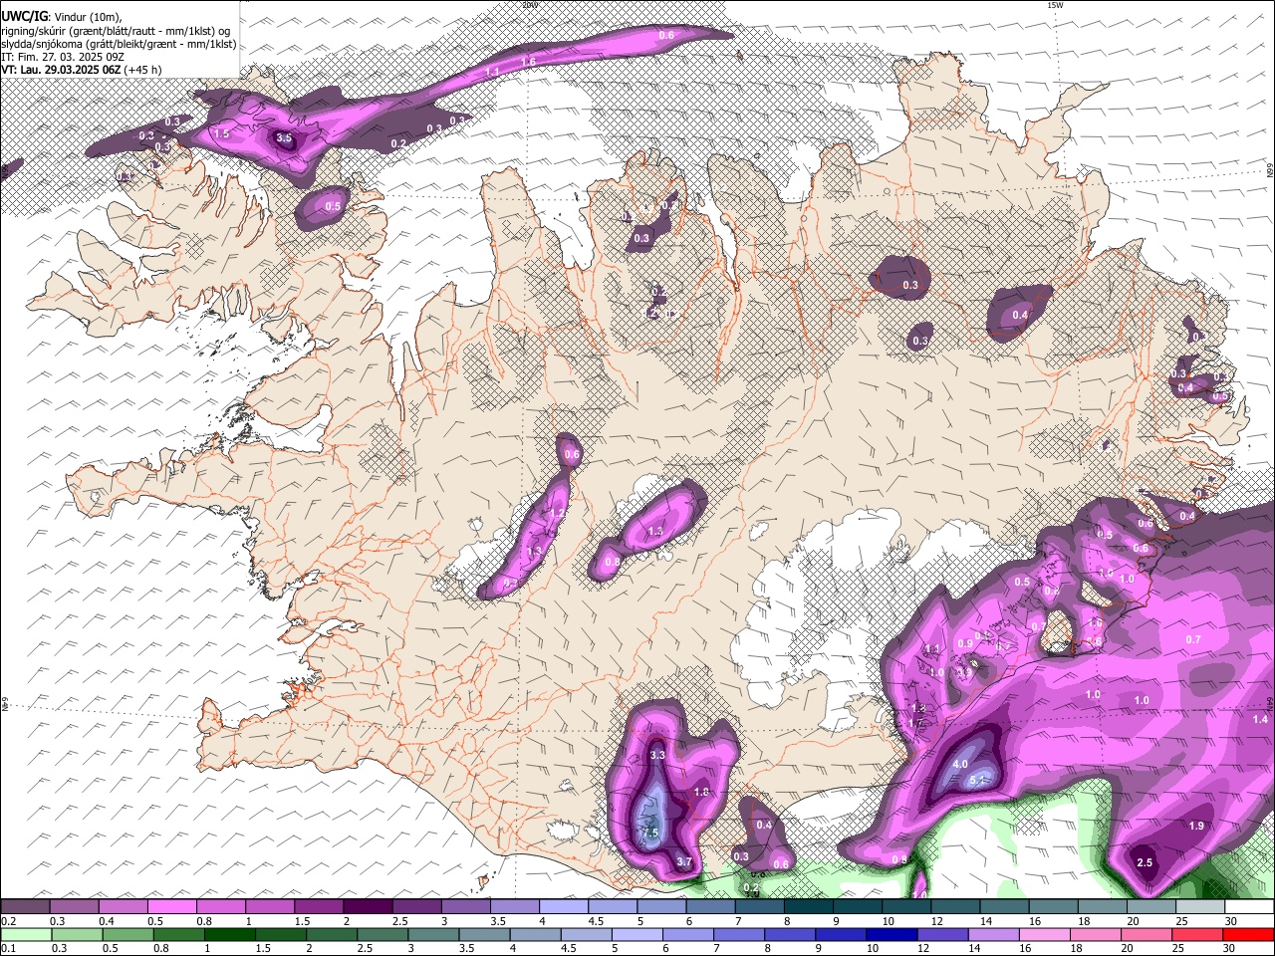
Task: Click the (+45 h) forecast offset text
Action: point(143,70)
